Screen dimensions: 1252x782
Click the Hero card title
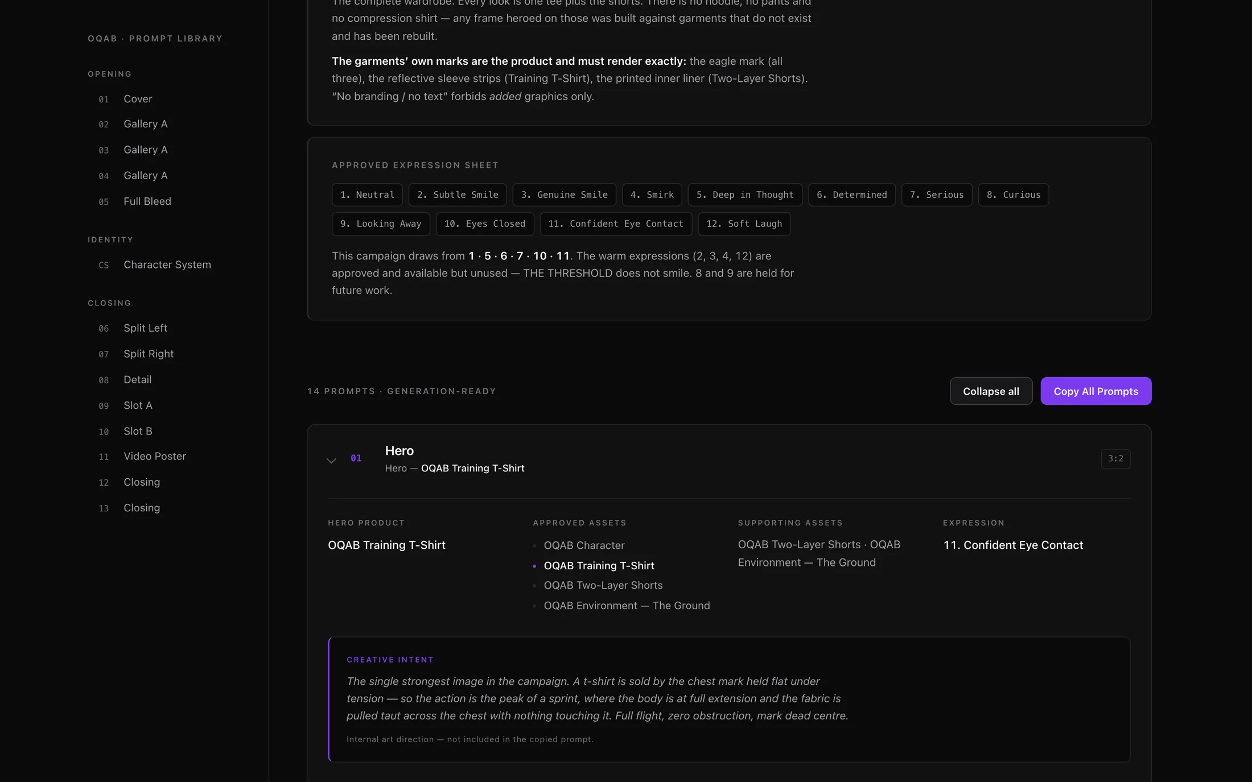(399, 451)
